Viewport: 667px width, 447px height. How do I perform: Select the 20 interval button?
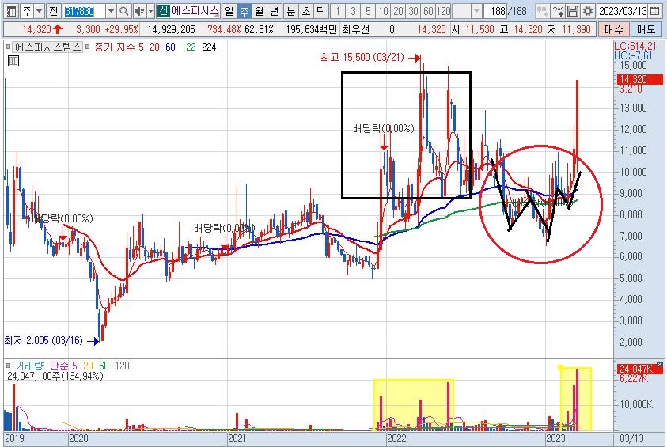398,11
